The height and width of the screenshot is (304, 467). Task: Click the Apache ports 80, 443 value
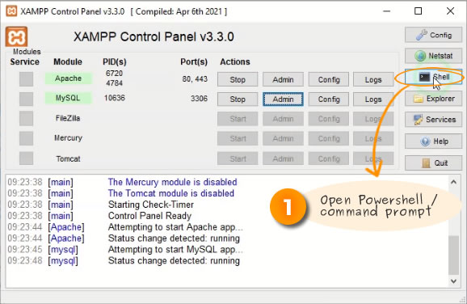[195, 79]
